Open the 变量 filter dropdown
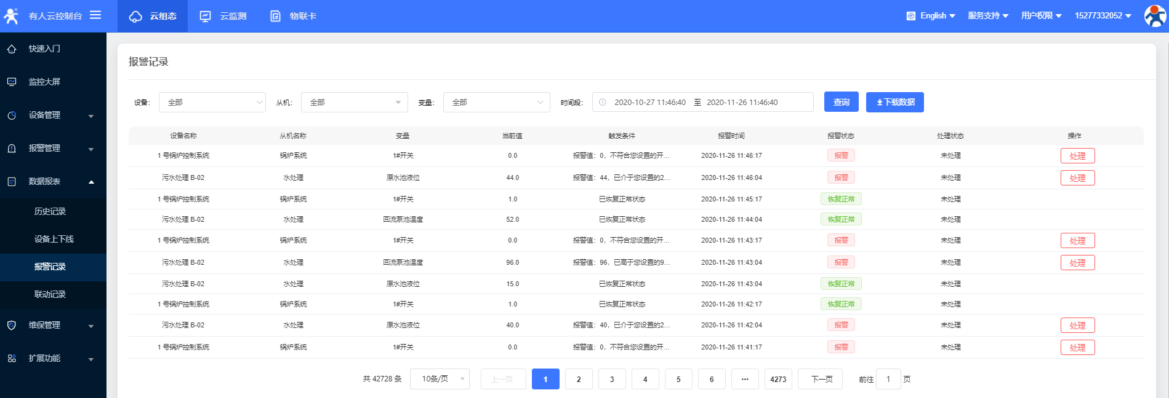1169x398 pixels. (497, 103)
